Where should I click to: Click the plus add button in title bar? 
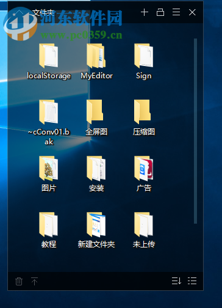point(145,12)
